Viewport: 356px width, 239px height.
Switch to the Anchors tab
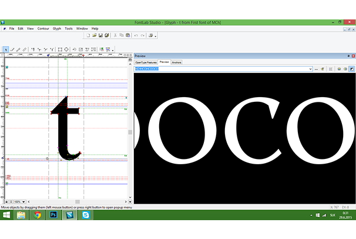tap(177, 62)
